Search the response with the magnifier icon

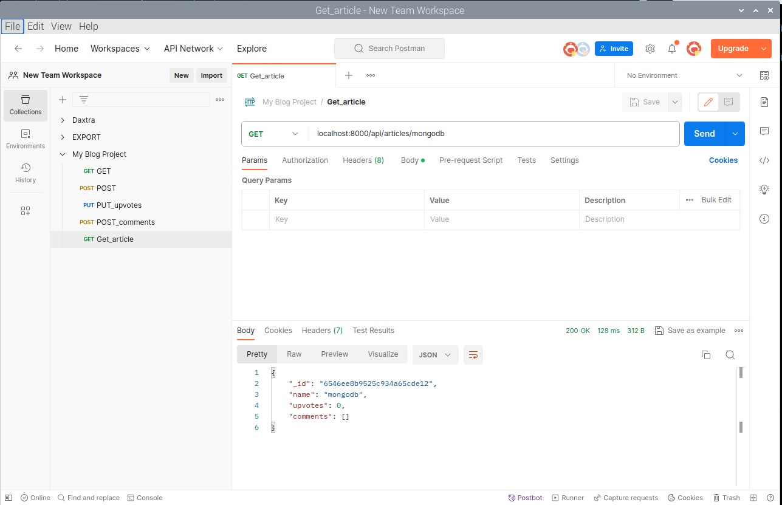coord(730,355)
